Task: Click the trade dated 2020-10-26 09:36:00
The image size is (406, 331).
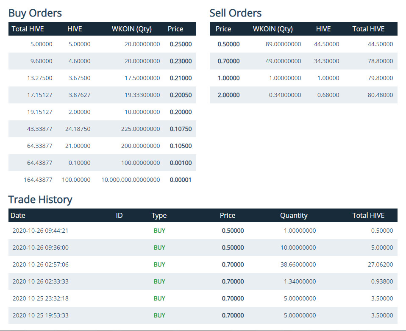Action: [203, 248]
